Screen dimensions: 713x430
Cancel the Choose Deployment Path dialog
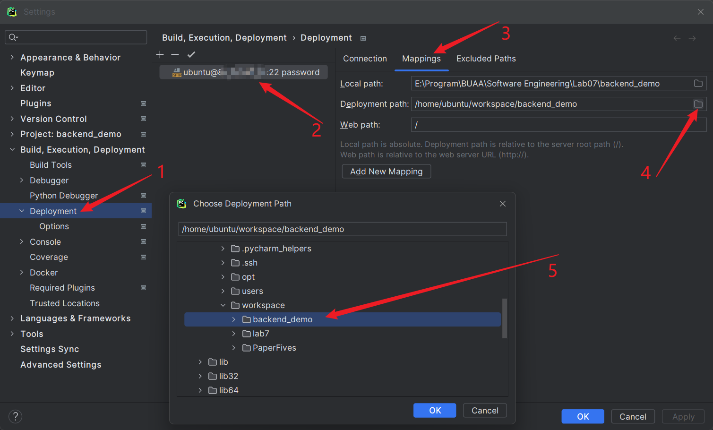pos(485,411)
